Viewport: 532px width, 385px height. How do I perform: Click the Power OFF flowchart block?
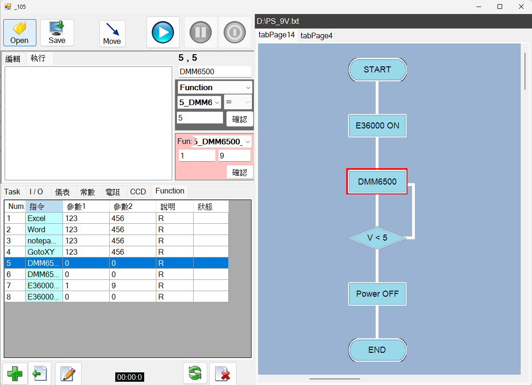point(377,294)
